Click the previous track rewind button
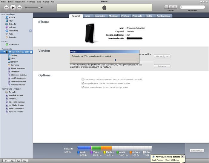This screenshot has height=163, width=209. 6,7
